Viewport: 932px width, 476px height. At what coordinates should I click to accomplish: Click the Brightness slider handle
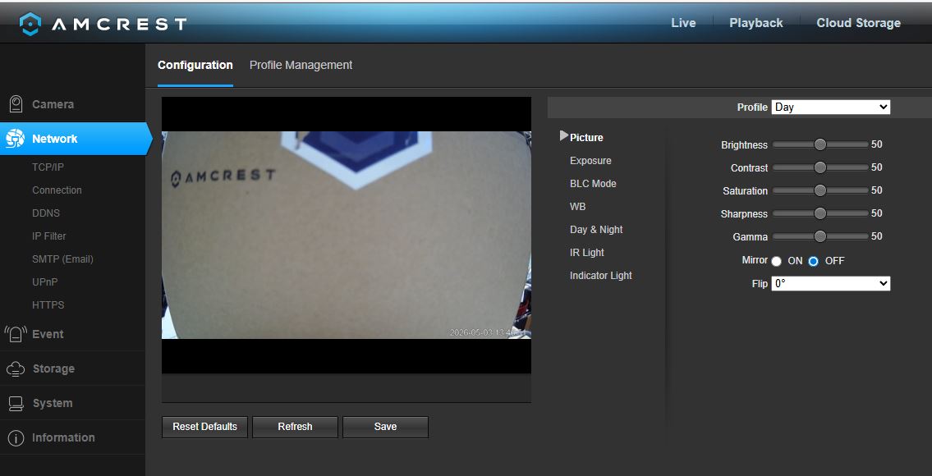click(820, 144)
